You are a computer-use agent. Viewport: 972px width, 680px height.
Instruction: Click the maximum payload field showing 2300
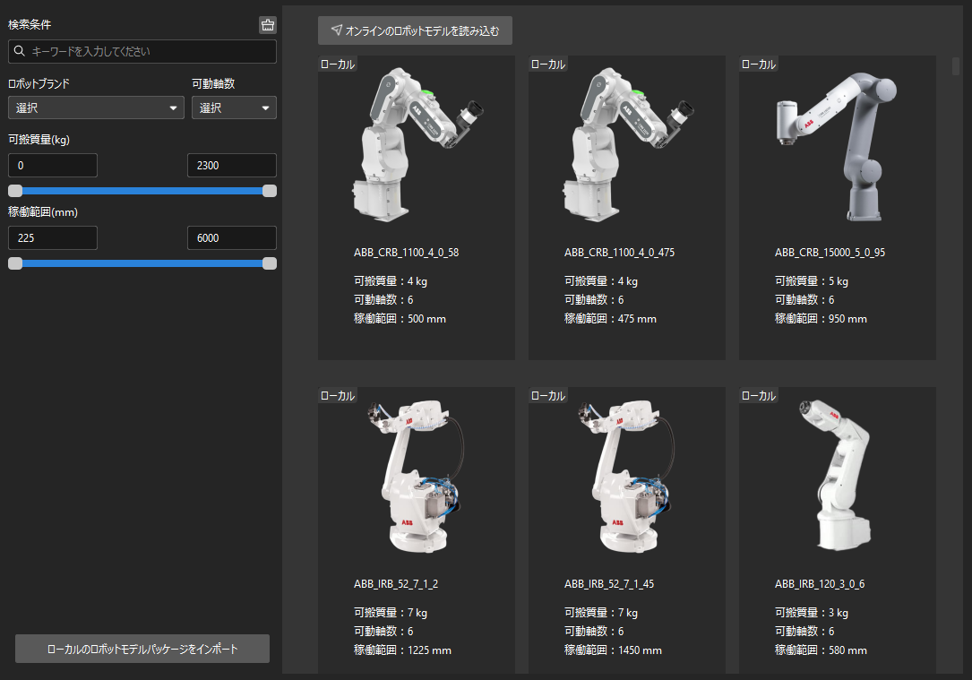coord(232,166)
